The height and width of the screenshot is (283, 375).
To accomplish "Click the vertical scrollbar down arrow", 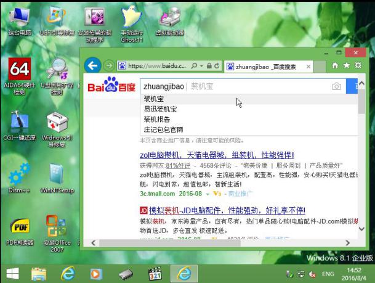I will click(361, 229).
